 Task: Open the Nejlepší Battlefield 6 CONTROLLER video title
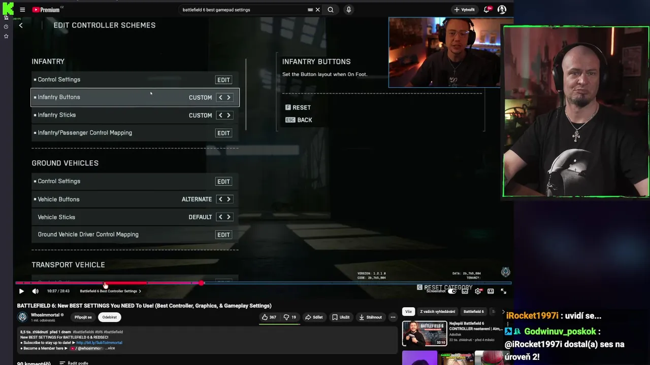pyautogui.click(x=476, y=326)
